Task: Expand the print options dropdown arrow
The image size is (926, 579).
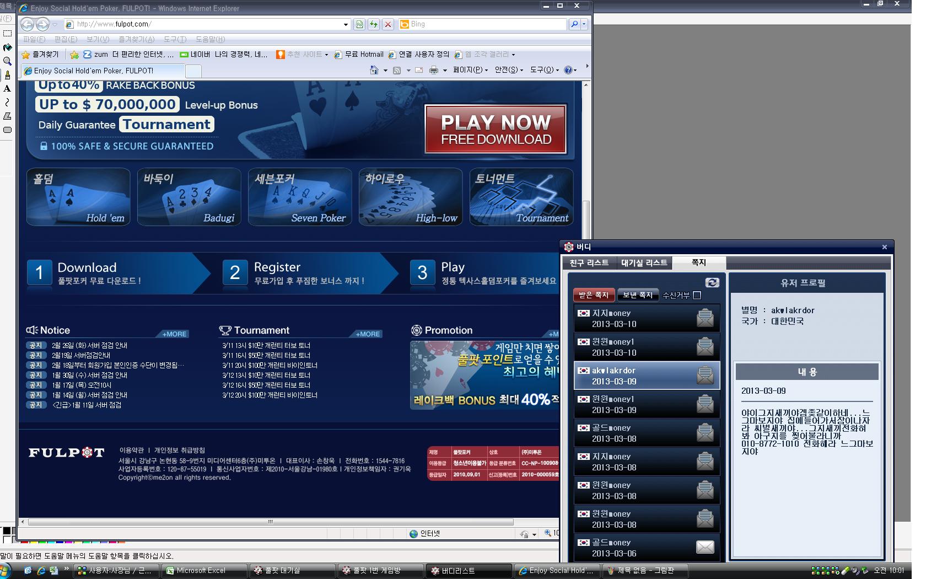Action: click(444, 70)
